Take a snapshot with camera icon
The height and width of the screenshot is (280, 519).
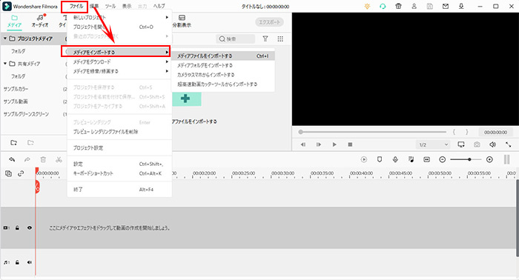[x=477, y=144]
